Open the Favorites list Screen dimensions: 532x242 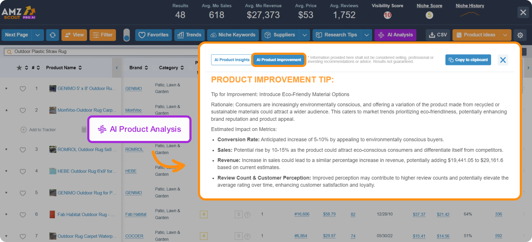(x=153, y=35)
